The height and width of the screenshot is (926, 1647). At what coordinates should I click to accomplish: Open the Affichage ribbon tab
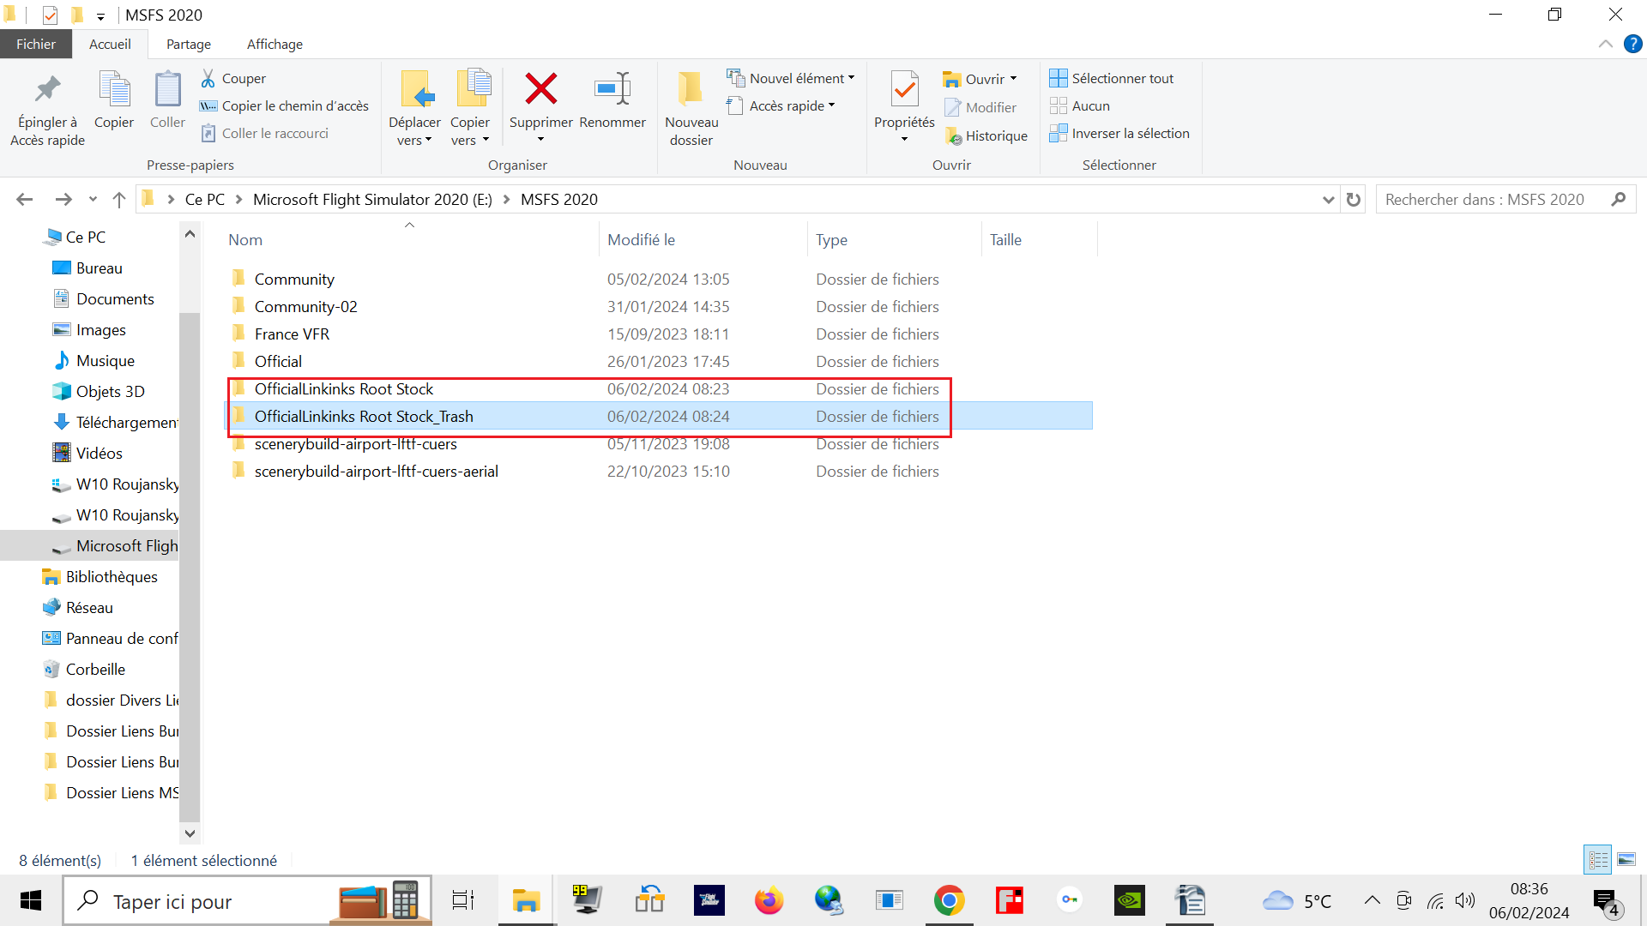(x=274, y=44)
